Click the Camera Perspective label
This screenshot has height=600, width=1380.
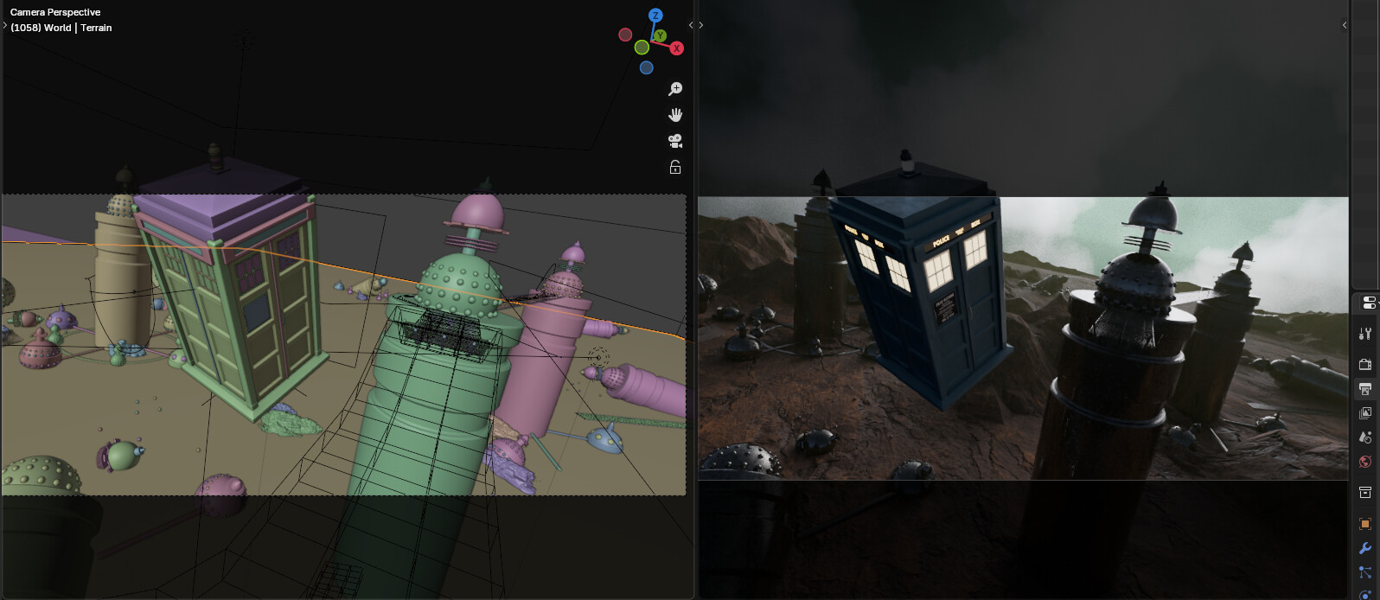point(55,12)
